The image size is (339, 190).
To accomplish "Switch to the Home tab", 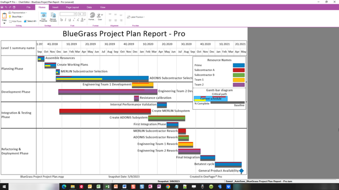I will coord(42,7).
